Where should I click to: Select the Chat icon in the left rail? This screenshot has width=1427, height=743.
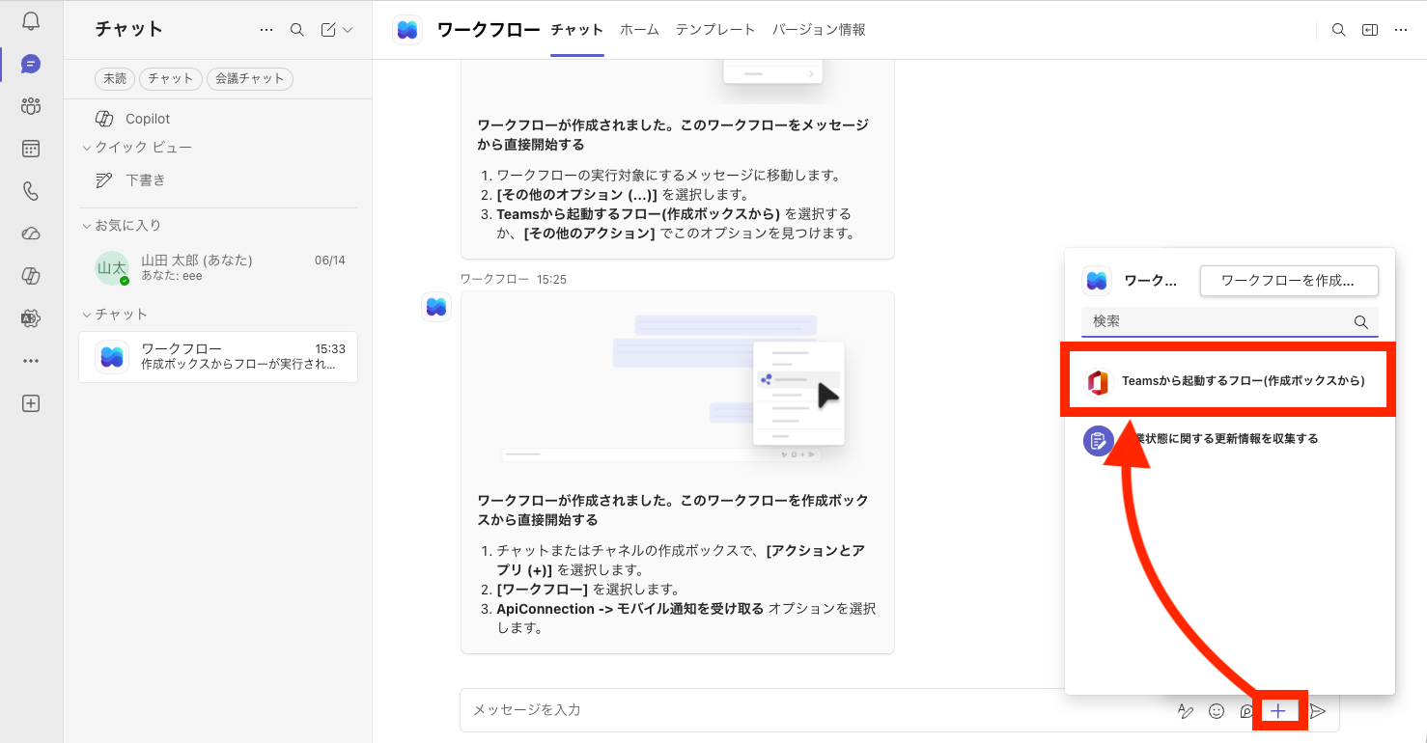(x=31, y=65)
